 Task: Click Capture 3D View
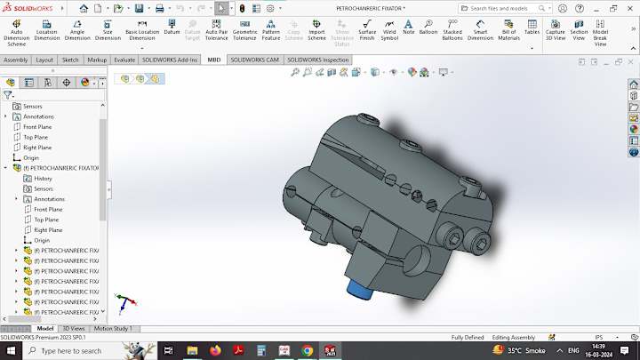(x=556, y=30)
